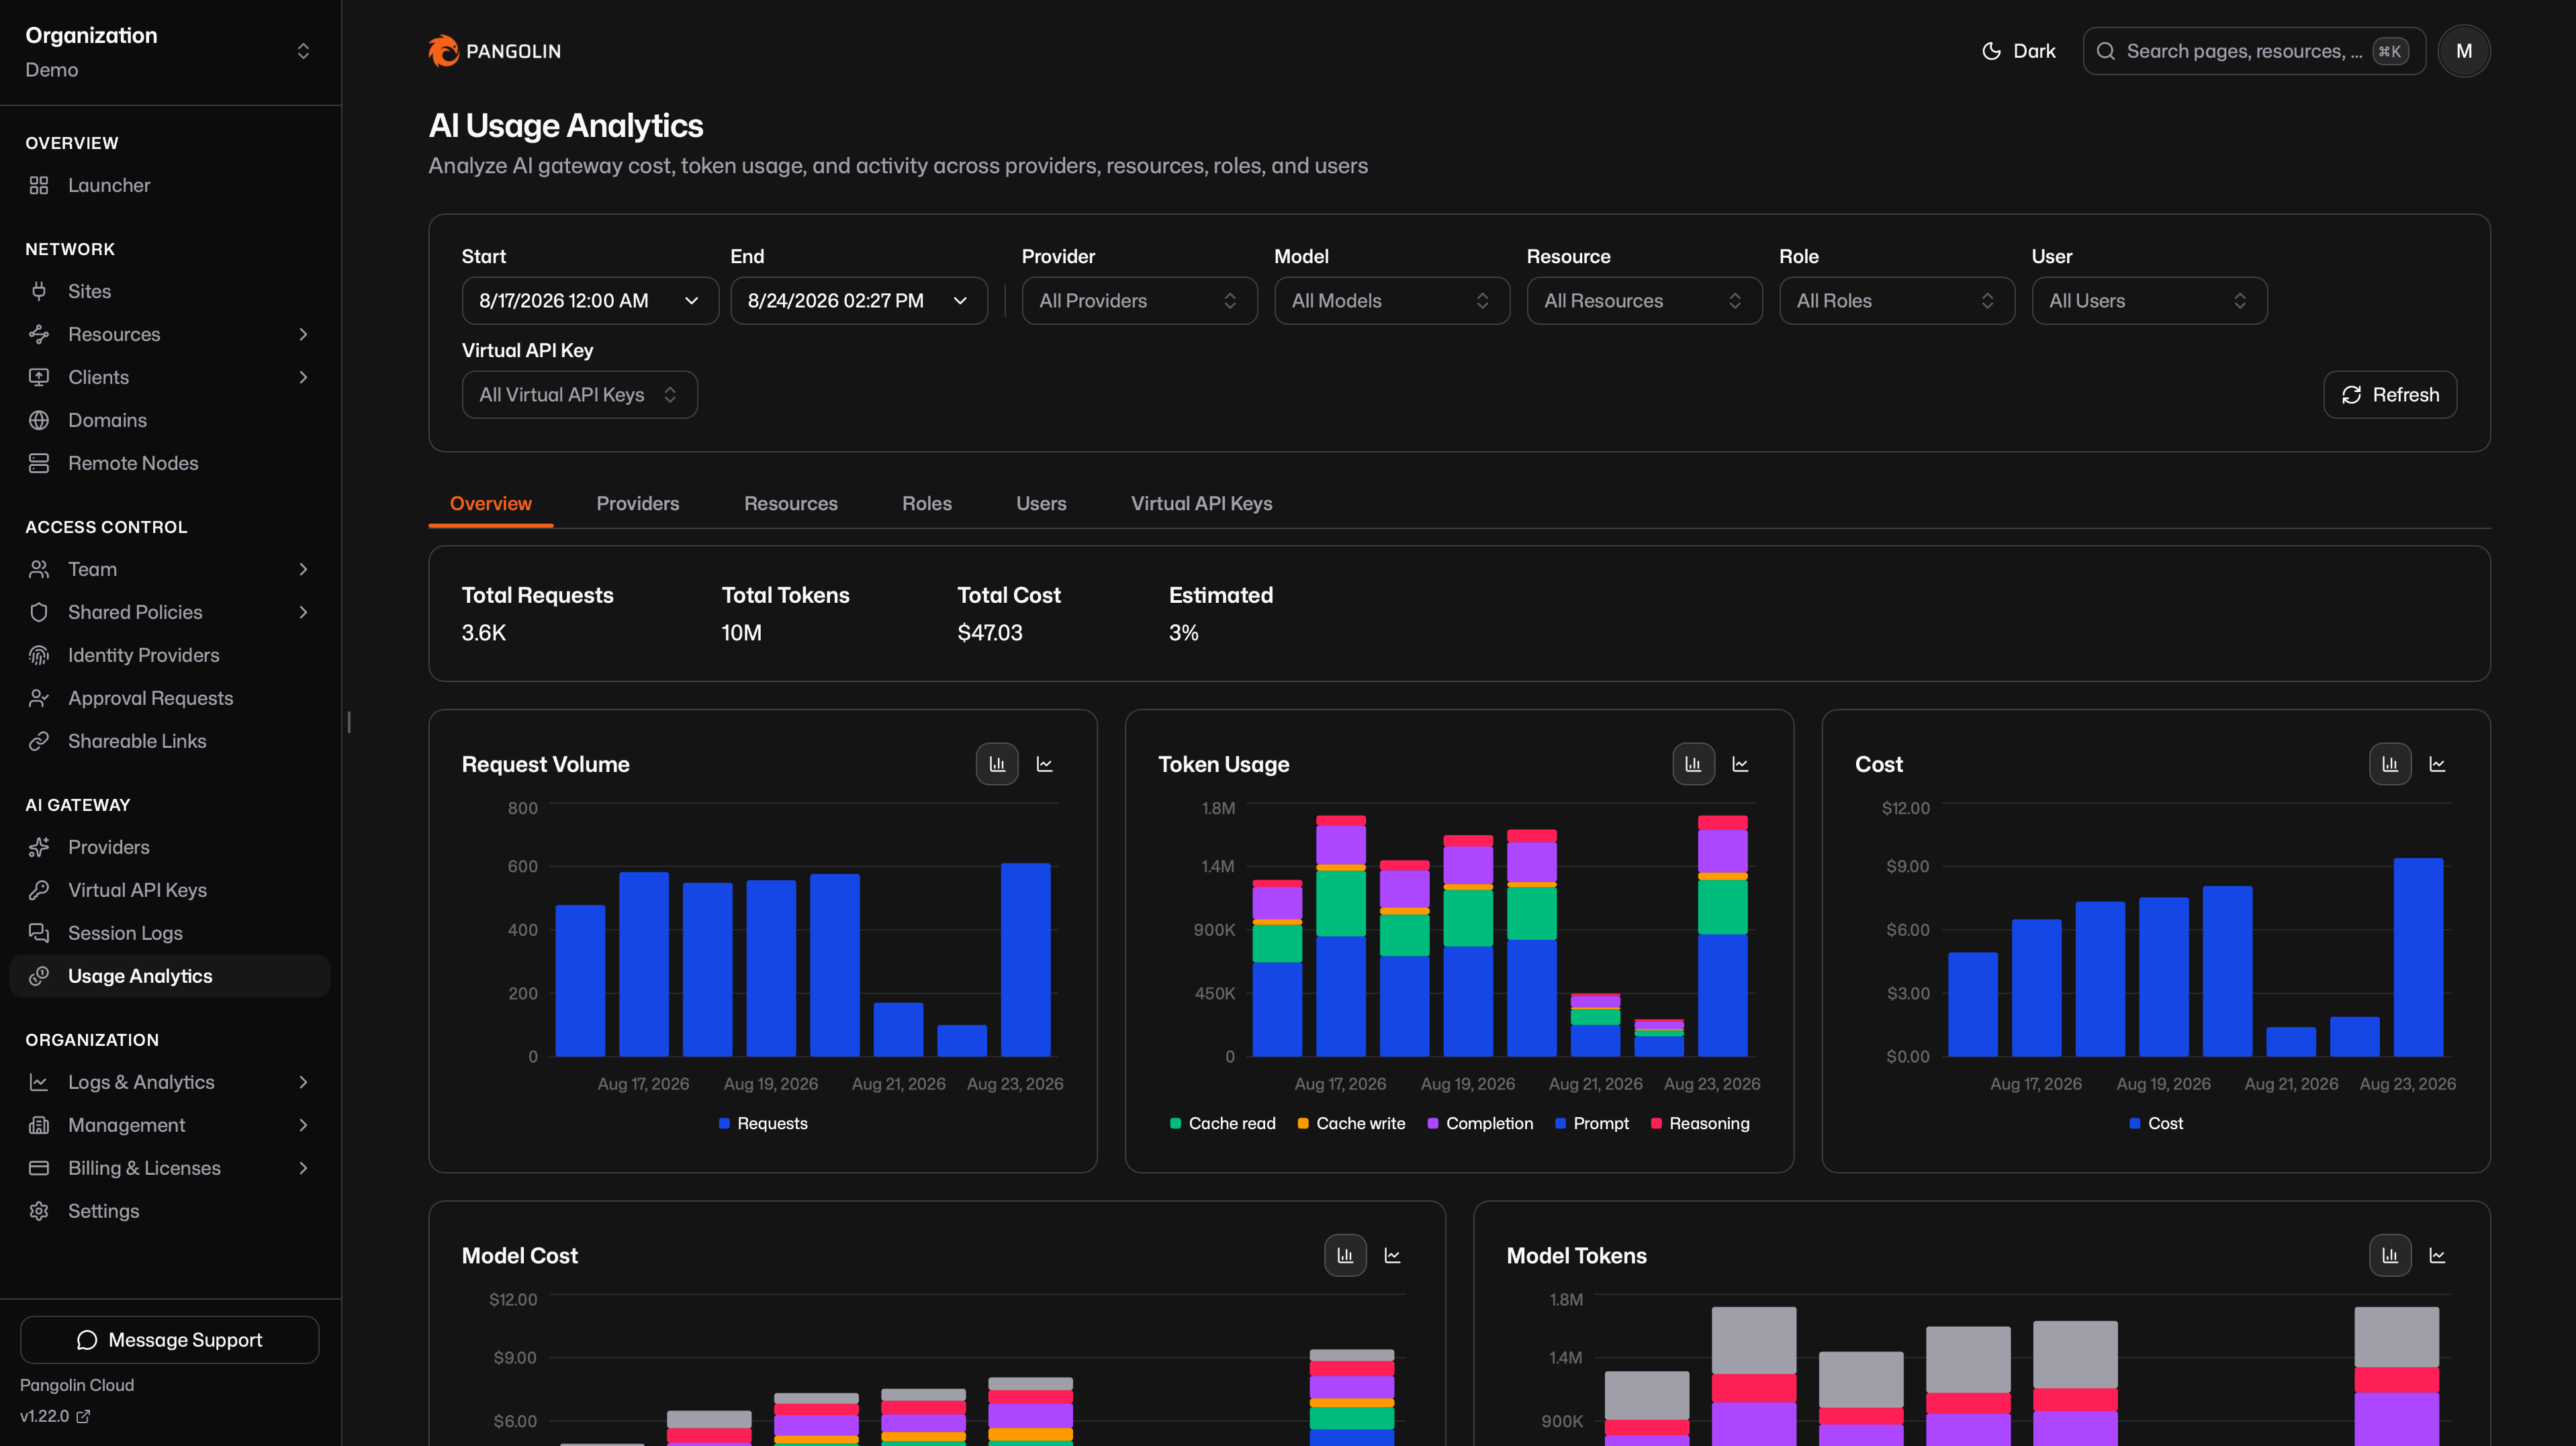Switch Token Usage to bar chart view

(1693, 764)
